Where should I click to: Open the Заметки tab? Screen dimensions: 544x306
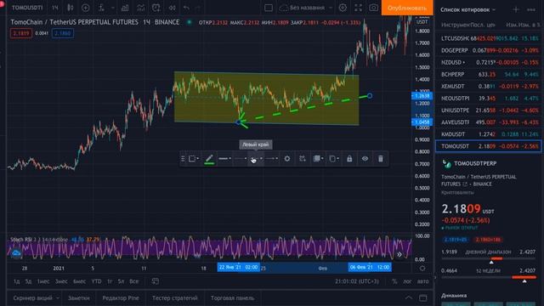(x=78, y=298)
